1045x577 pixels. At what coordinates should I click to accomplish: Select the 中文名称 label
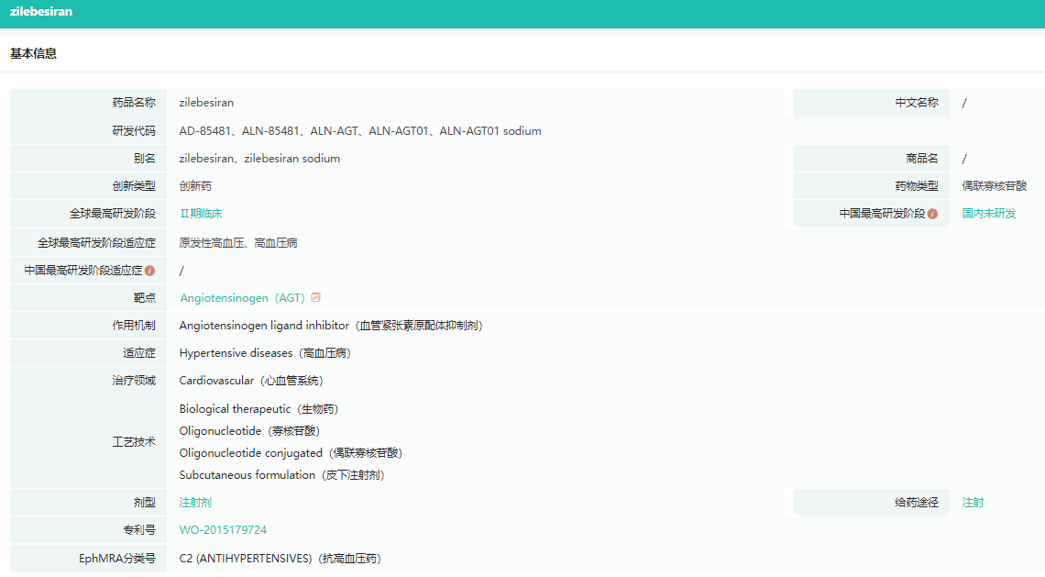[x=917, y=103]
